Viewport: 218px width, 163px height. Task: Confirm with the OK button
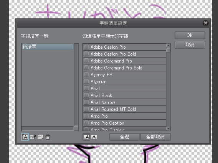(190, 35)
